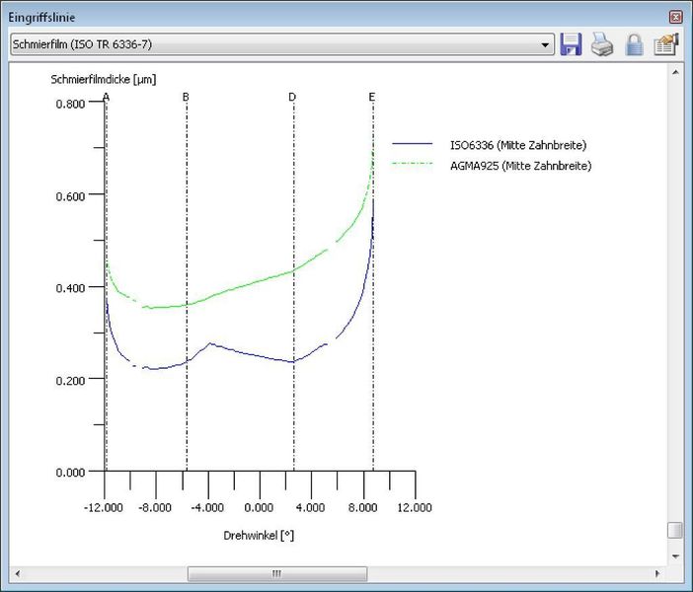The width and height of the screenshot is (693, 592).
Task: Click the horizontal scrollbar thumb
Action: 276,573
